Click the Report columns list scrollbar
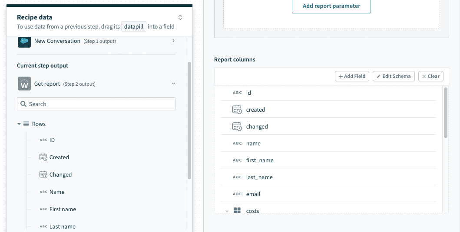The height and width of the screenshot is (232, 460). tap(446, 113)
